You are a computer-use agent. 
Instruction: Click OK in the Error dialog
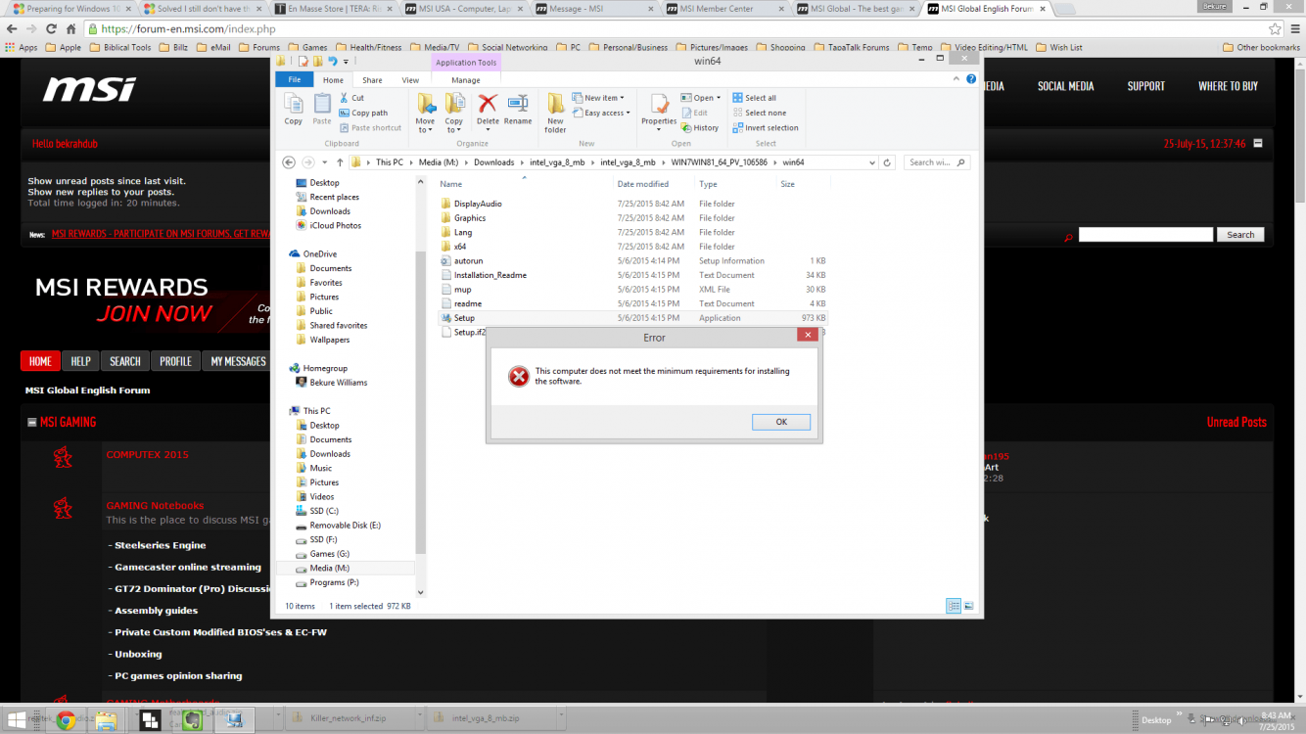point(781,422)
